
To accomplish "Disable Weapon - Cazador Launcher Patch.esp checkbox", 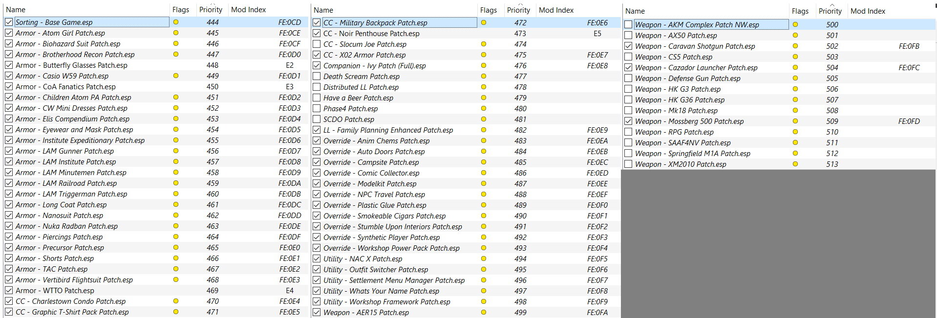I will (x=628, y=67).
